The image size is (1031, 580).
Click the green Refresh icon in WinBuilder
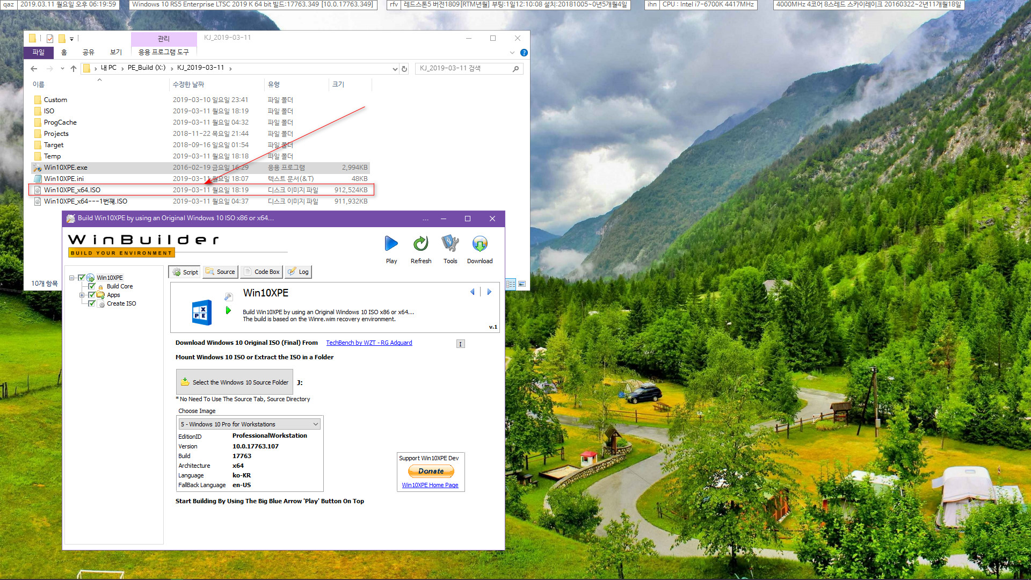coord(421,244)
